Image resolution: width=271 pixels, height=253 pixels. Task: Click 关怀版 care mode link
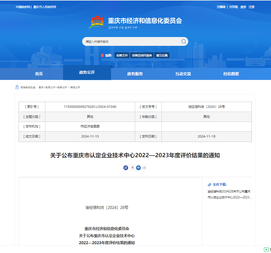[234, 7]
